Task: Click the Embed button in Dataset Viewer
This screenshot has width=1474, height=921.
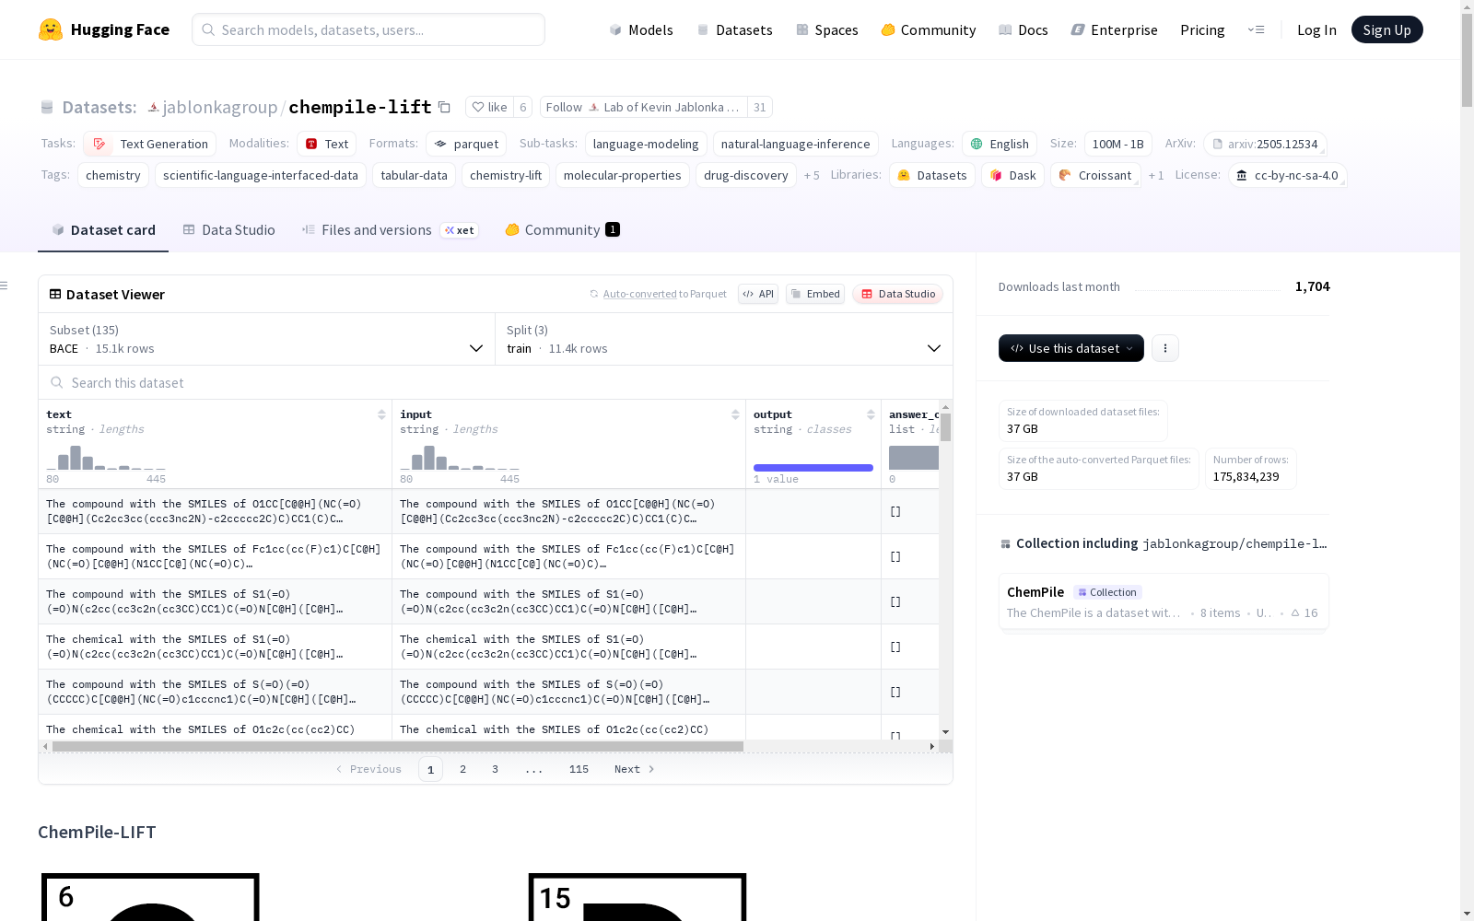Action: (x=815, y=294)
